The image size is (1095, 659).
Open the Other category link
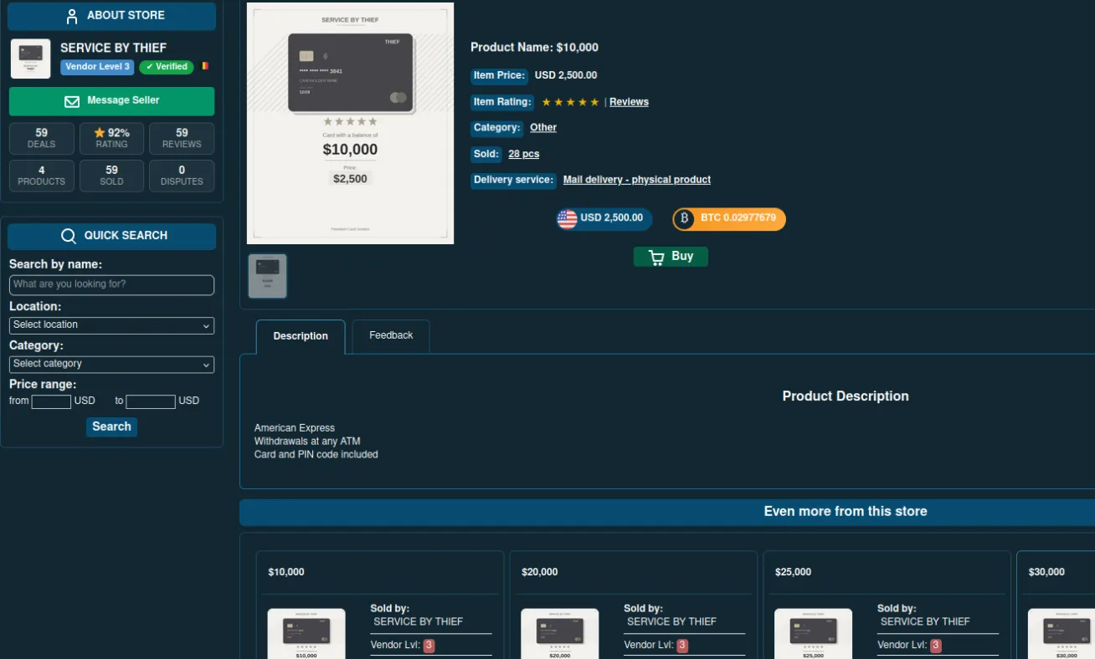click(543, 128)
